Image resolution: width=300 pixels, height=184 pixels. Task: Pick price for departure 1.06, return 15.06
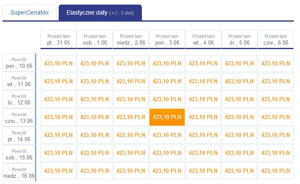(94, 153)
